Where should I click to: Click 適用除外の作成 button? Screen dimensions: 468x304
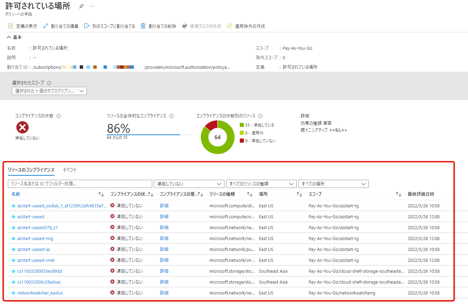[246, 26]
